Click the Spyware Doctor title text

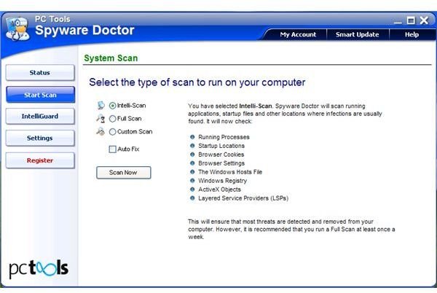click(x=84, y=30)
